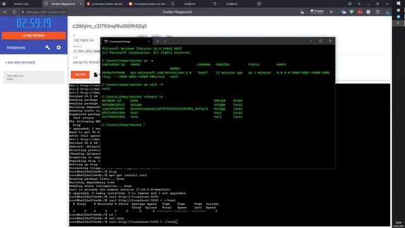The width and height of the screenshot is (405, 228).
Task: Add a new terminal tab with plus
Action: (158, 41)
